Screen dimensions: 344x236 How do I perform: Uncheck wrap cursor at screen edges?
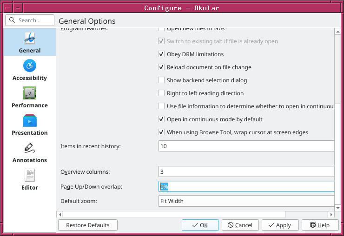161,132
